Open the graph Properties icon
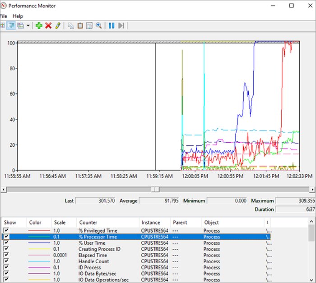Image resolution: width=316 pixels, height=283 pixels. [89, 26]
